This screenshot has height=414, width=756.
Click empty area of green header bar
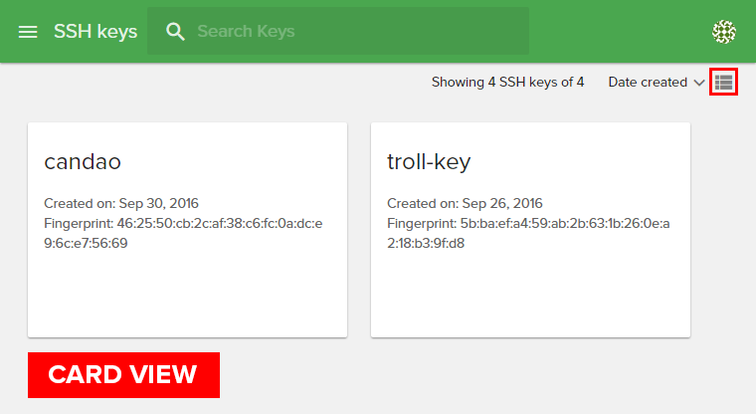click(x=617, y=32)
